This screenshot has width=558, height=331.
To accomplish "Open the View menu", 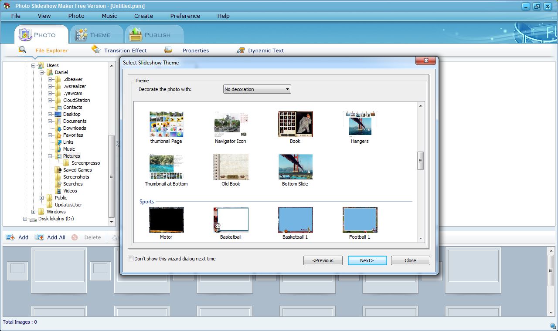I will [x=44, y=16].
